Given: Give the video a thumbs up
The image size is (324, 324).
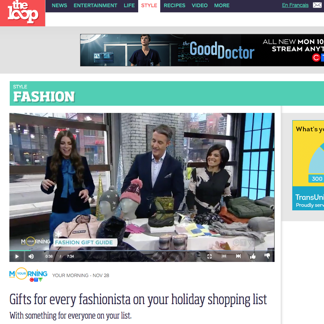Looking at the screenshot, I should point(253,256).
